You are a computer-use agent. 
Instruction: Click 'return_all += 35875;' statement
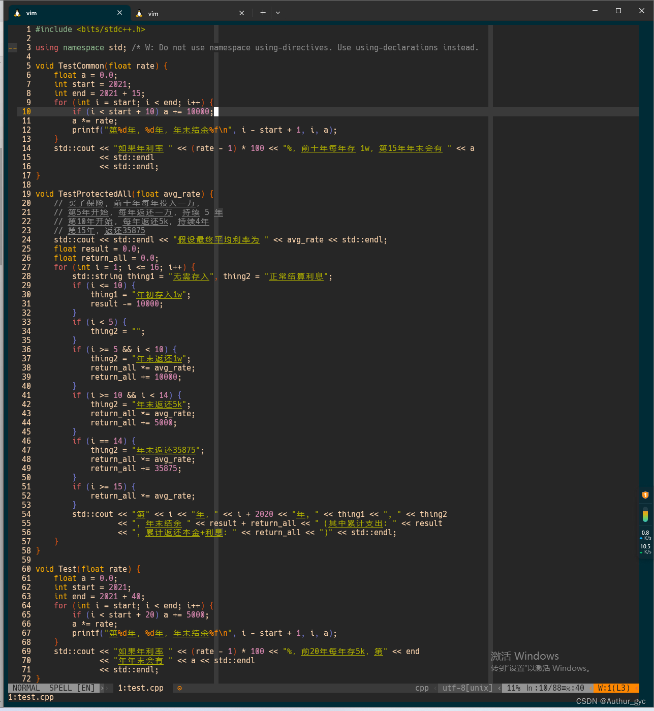[x=136, y=469]
